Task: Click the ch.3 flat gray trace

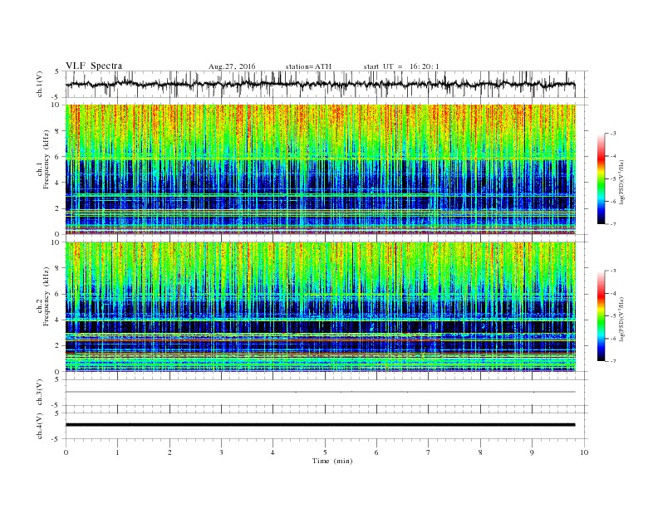Action: coord(320,392)
